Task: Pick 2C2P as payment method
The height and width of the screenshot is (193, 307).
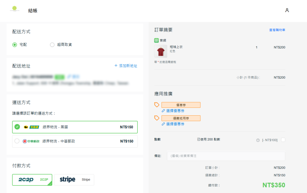Action: (32, 180)
